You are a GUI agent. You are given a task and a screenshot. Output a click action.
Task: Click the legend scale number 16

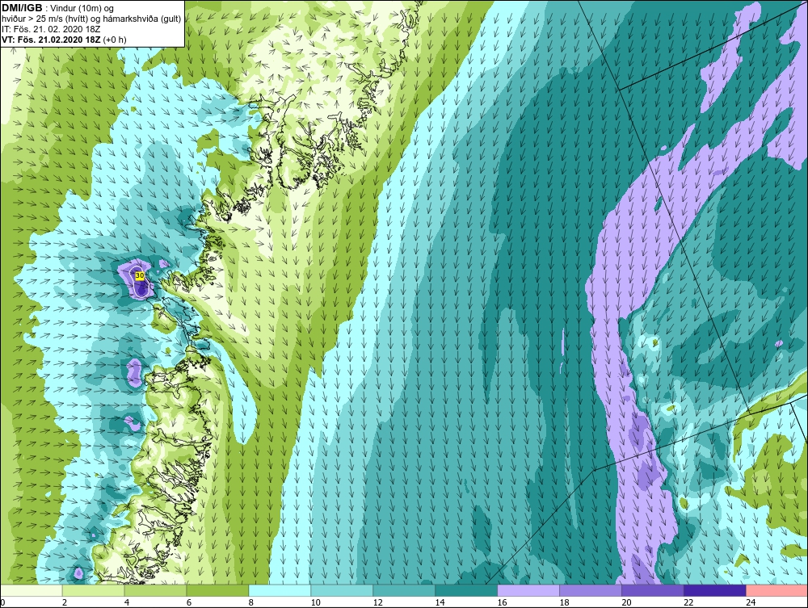pyautogui.click(x=502, y=602)
